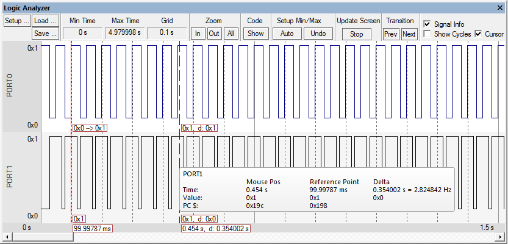The width and height of the screenshot is (508, 244).
Task: Click the Max Time value field
Action: tap(124, 33)
